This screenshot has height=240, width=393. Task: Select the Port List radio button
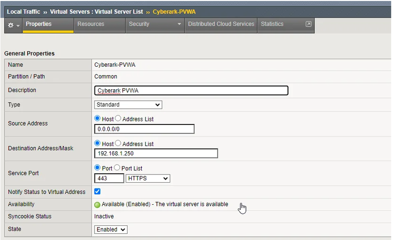pyautogui.click(x=117, y=168)
